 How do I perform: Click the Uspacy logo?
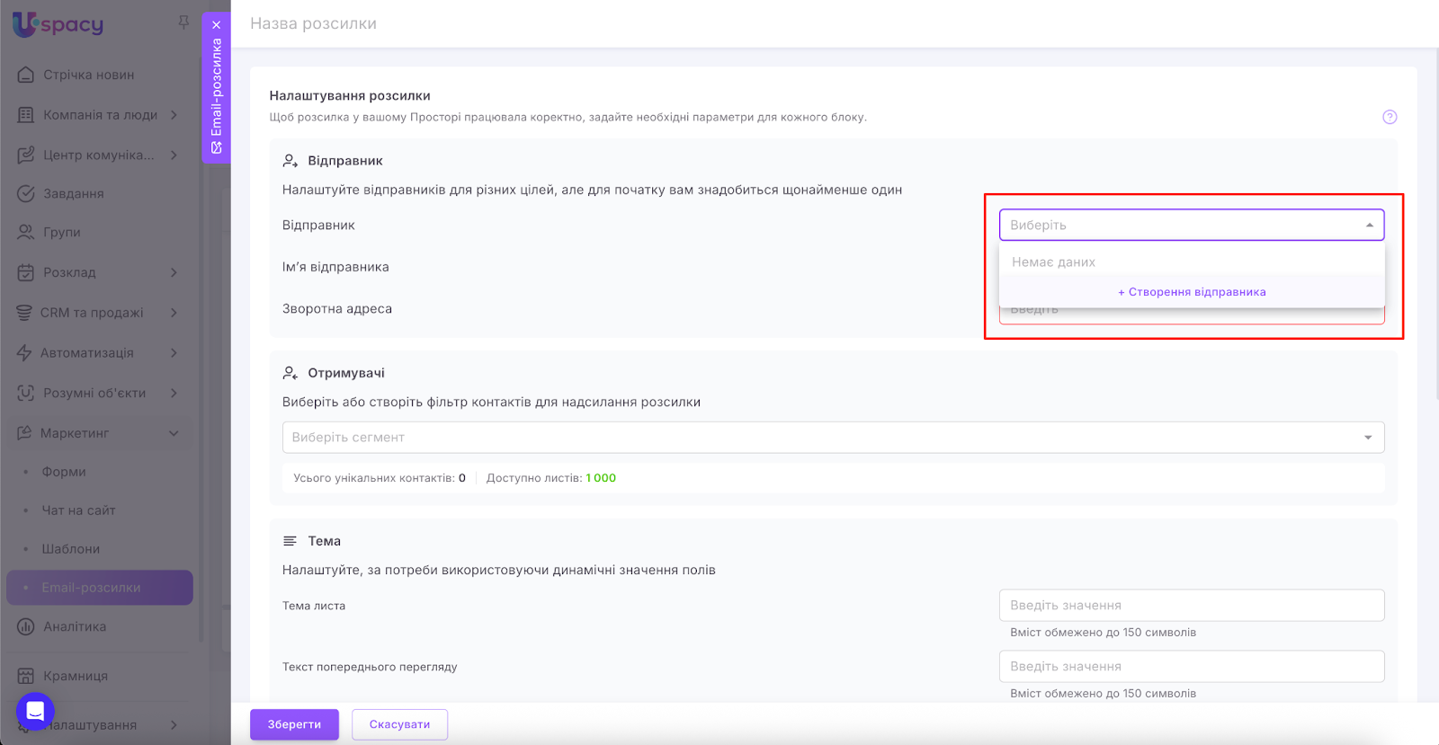58,24
